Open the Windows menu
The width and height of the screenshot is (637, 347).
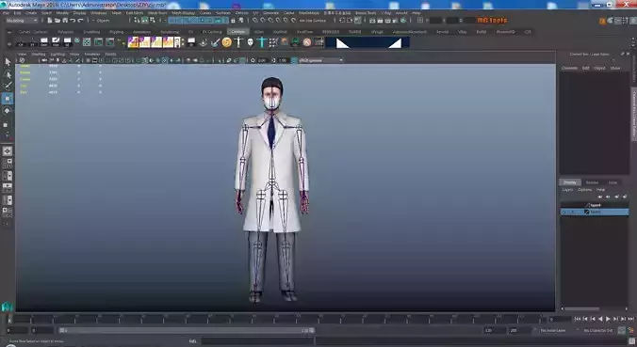click(x=99, y=13)
